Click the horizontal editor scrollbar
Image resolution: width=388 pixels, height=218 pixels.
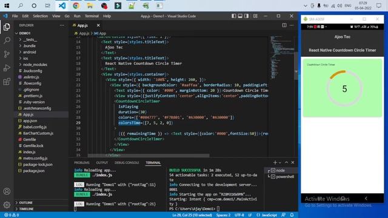tap(149, 156)
